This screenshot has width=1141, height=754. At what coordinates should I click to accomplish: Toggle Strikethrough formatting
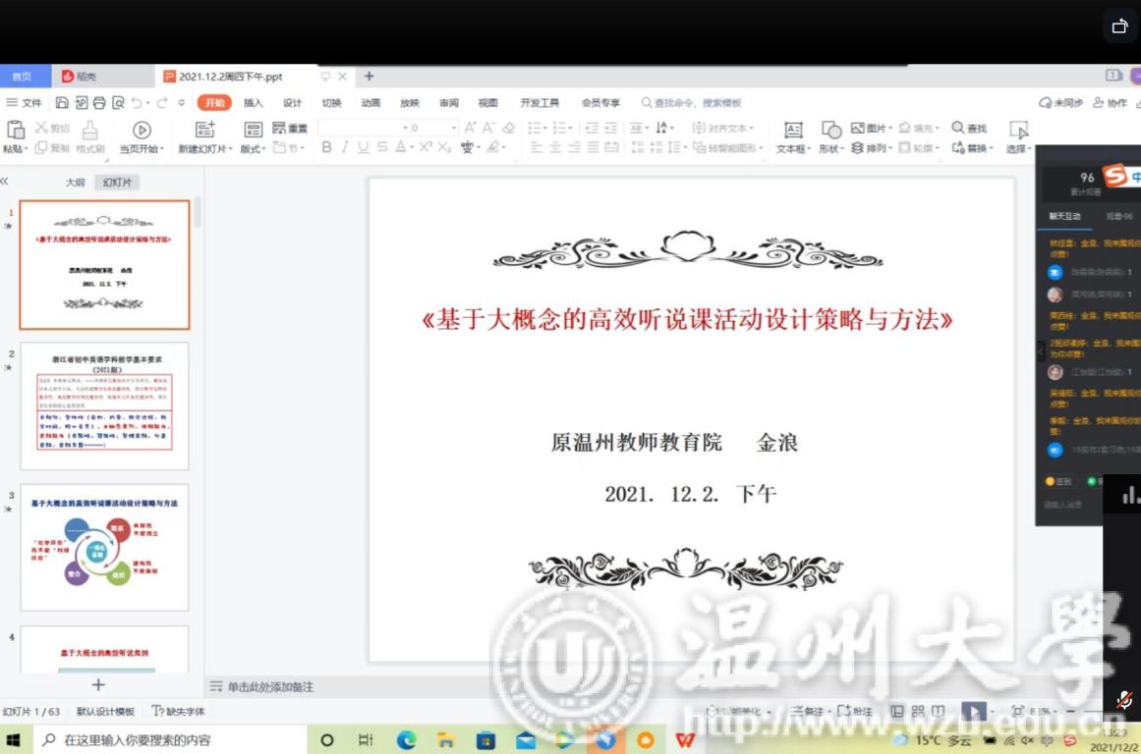382,147
